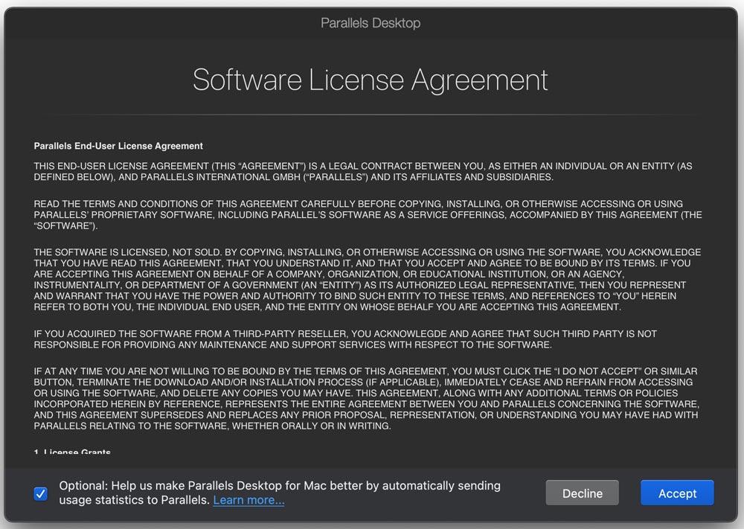Click the horizontal divider below the title
Screen dimensions: 744x529
(371, 115)
